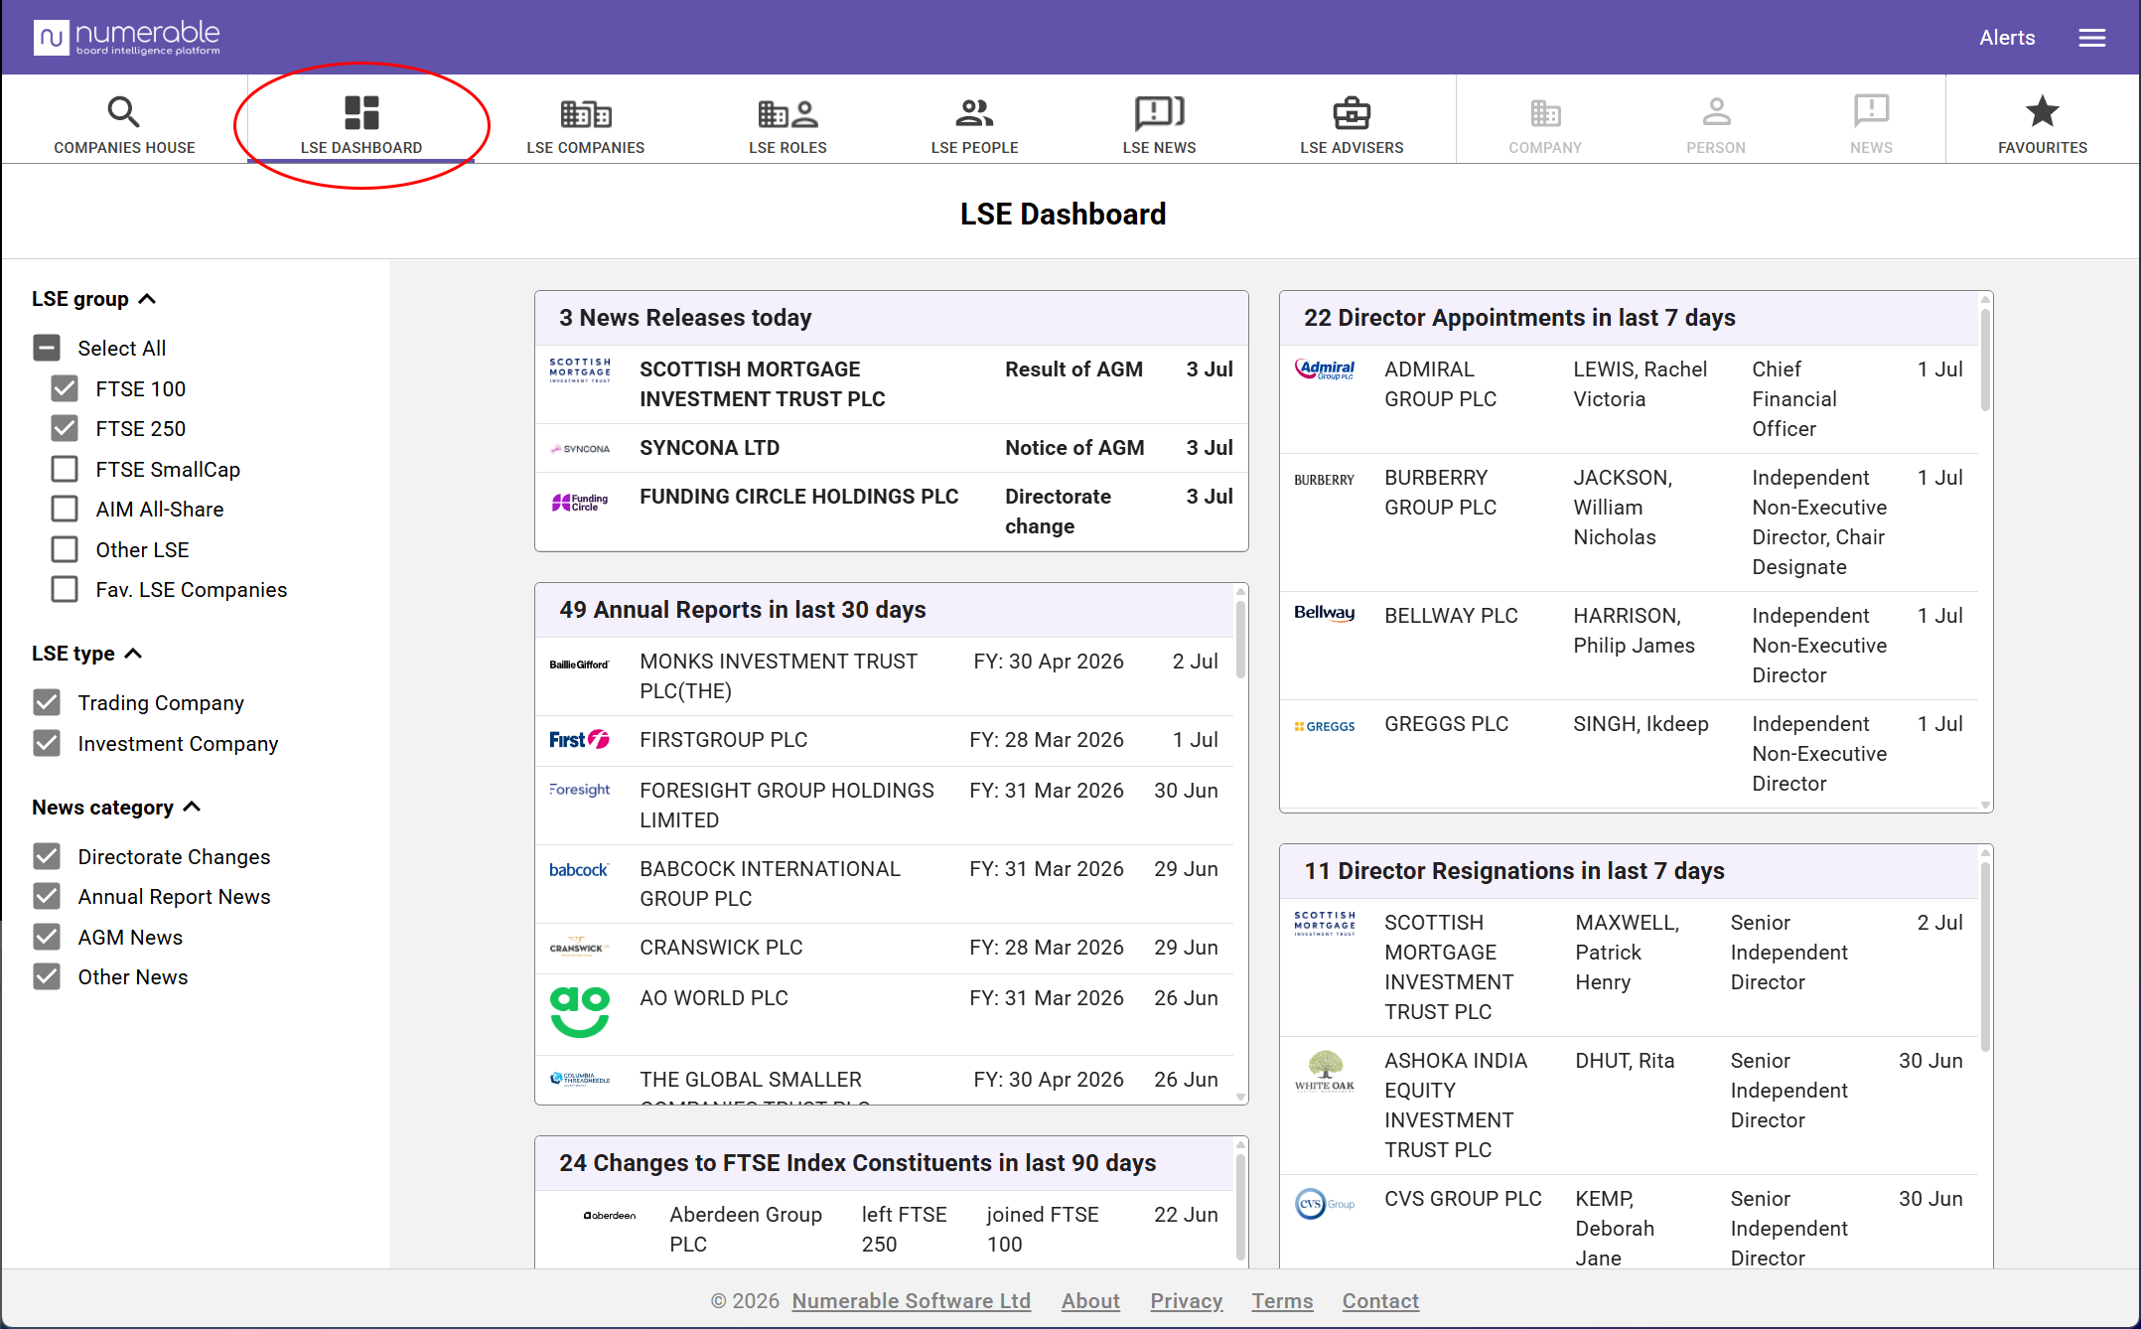This screenshot has height=1329, width=2141.
Task: Uncheck the Trading Company checkbox
Action: pos(47,702)
